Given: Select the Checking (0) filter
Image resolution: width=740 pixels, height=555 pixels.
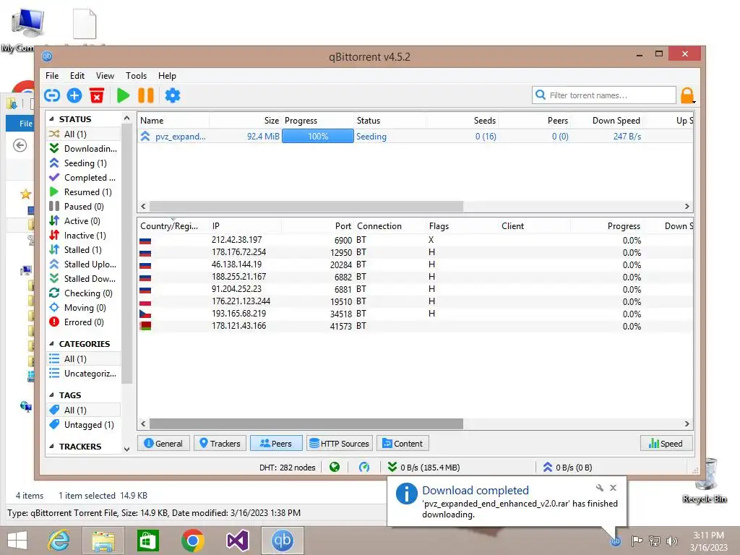Looking at the screenshot, I should (84, 293).
